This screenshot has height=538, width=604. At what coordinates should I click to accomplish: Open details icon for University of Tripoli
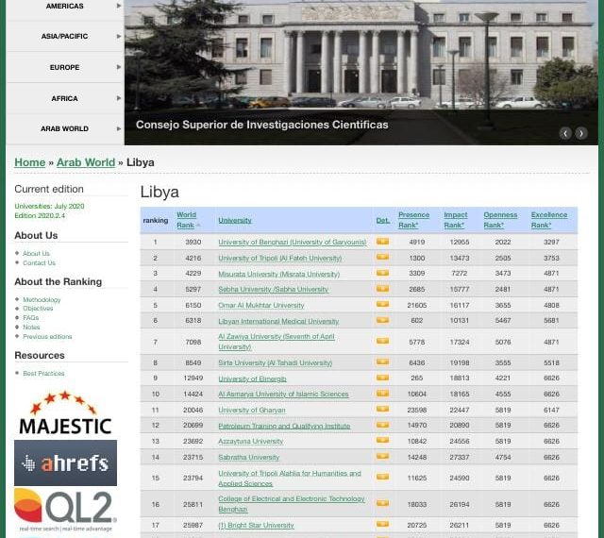382,257
